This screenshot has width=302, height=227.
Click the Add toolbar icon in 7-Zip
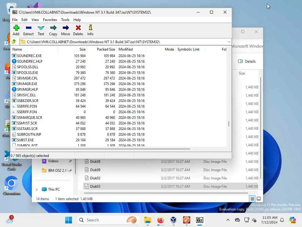pyautogui.click(x=16, y=30)
